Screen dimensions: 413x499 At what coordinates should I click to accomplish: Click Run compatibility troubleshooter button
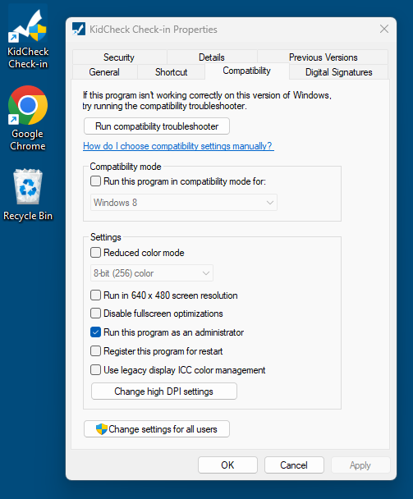[157, 126]
